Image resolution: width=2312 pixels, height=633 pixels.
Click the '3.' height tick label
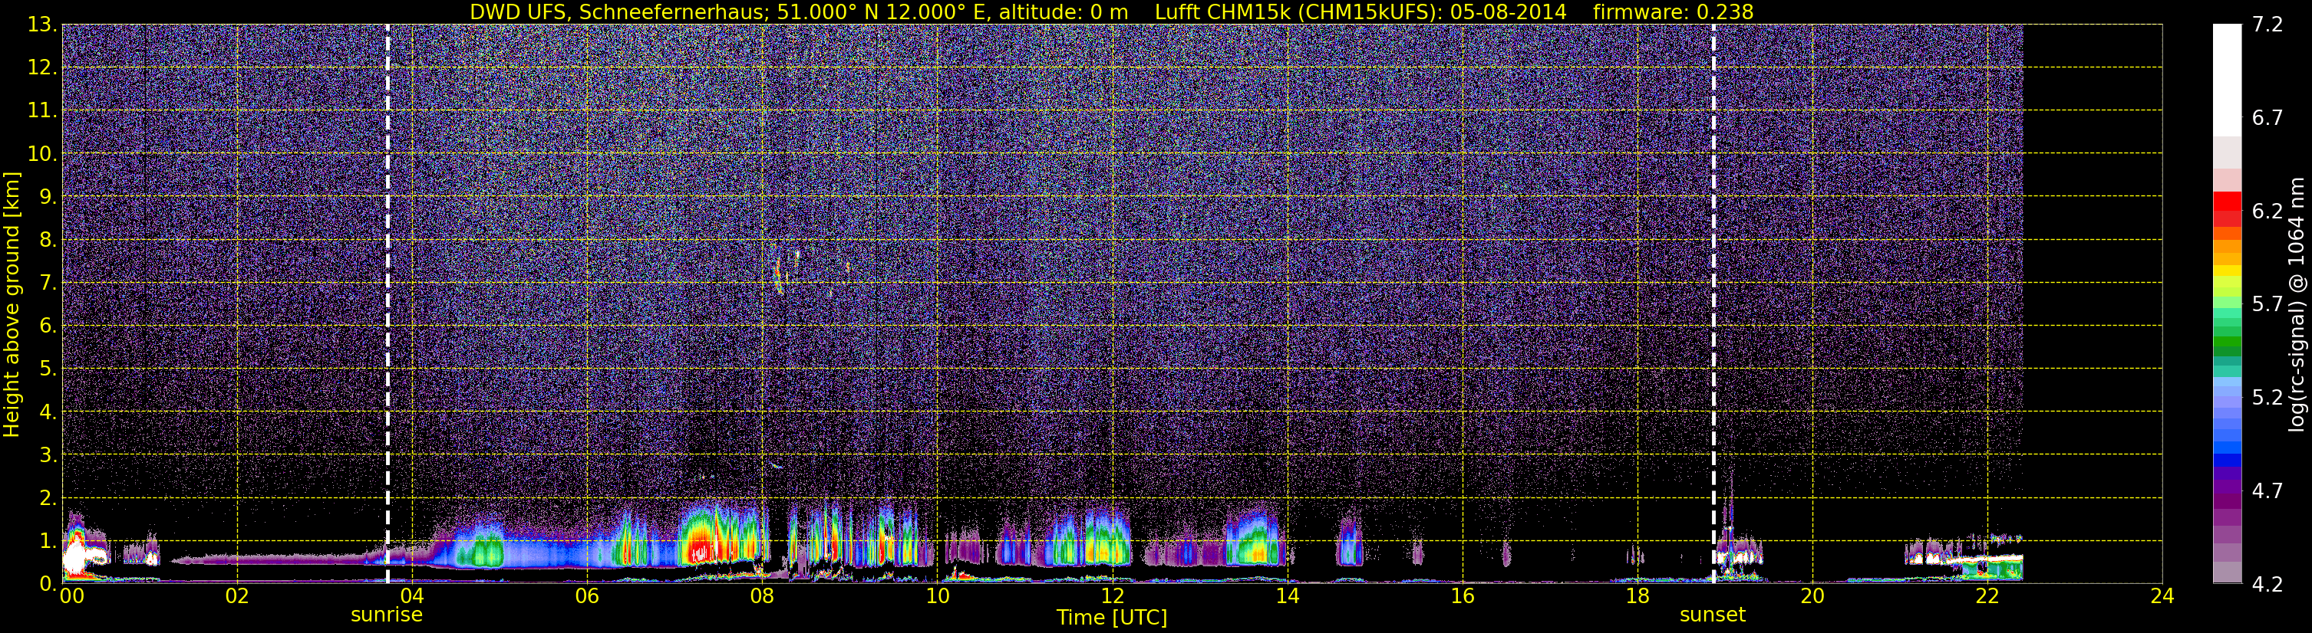pos(48,455)
